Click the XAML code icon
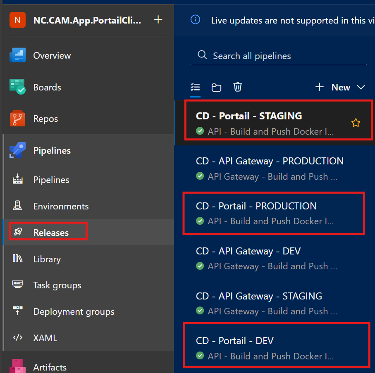 point(18,338)
